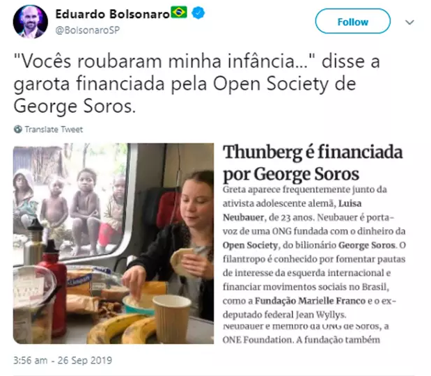Open Eduardo Bolsonaro's profile avatar
This screenshot has width=431, height=376.
coord(30,22)
